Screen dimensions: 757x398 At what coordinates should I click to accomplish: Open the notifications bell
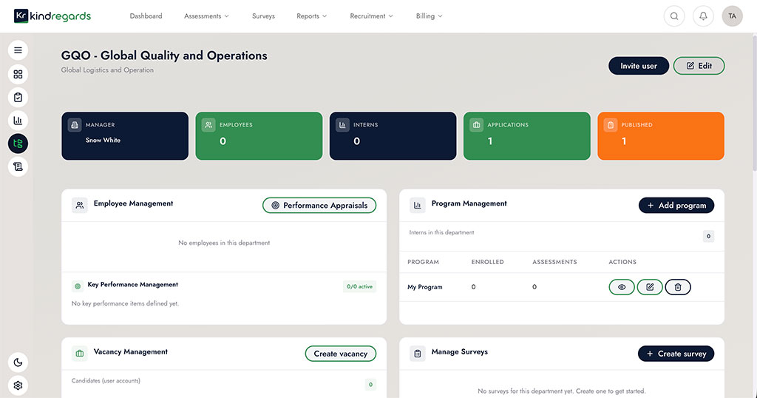(703, 16)
